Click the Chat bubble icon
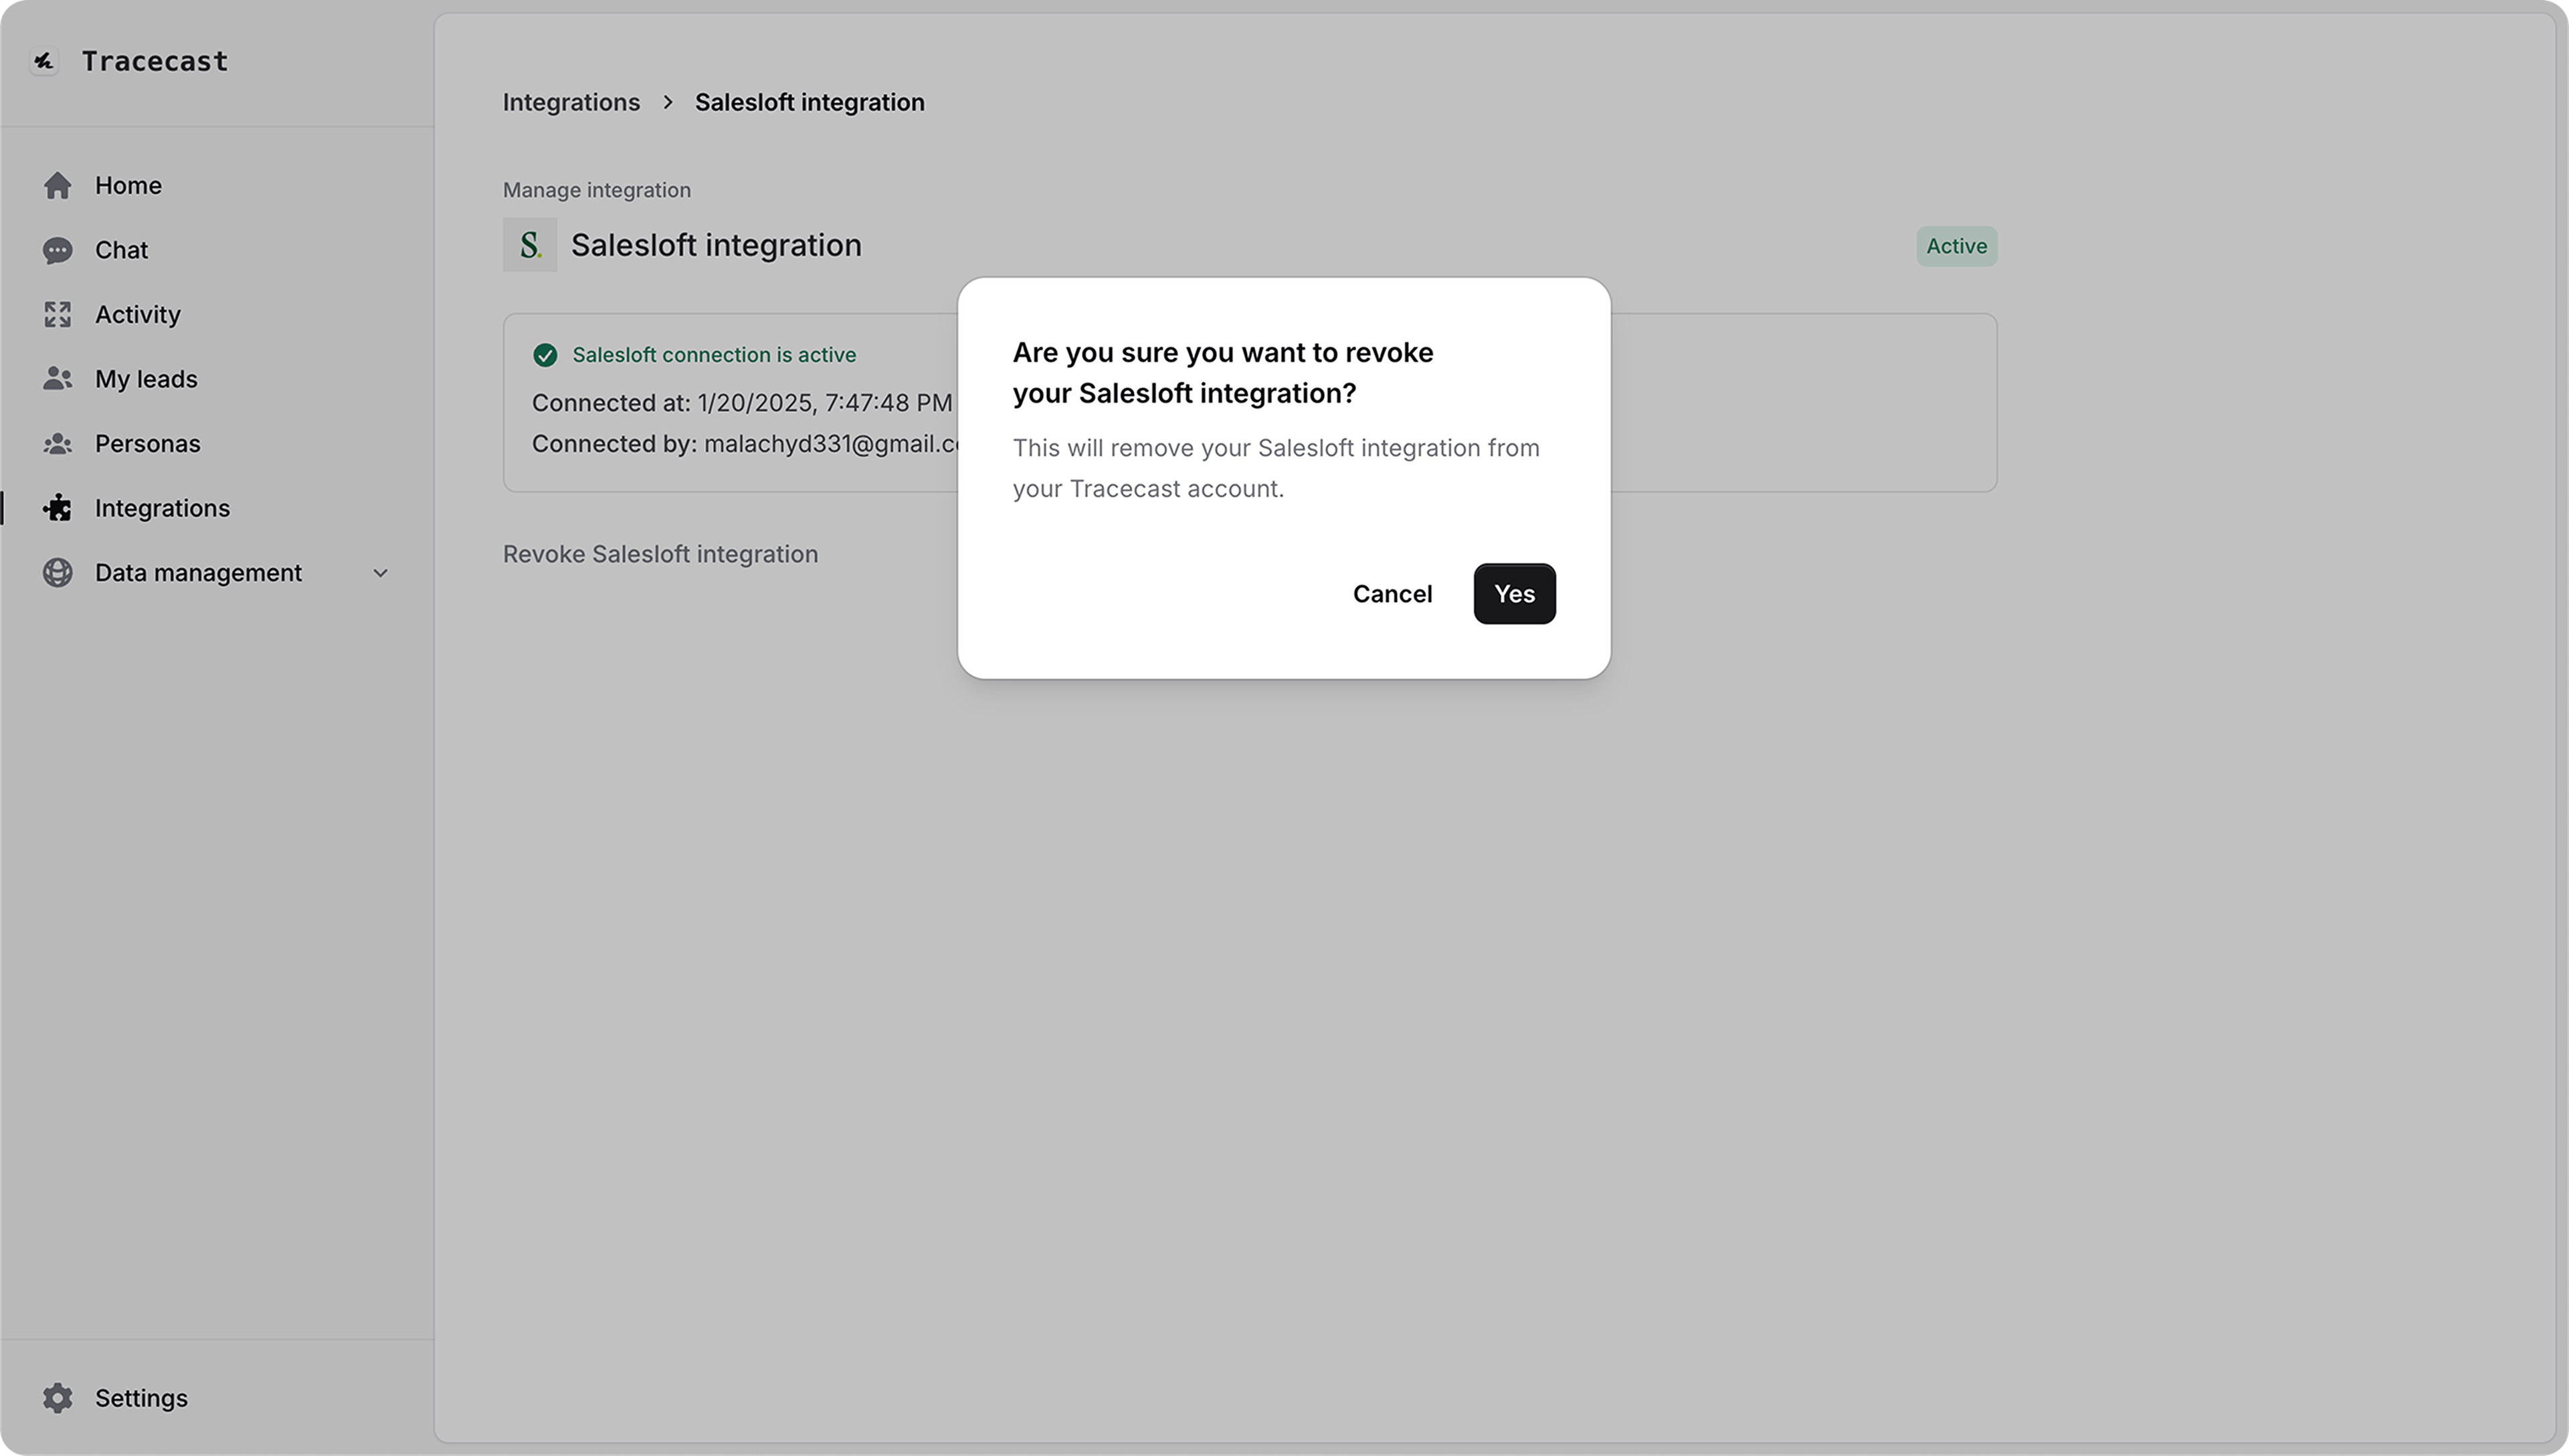Viewport: 2569px width, 1456px height. click(57, 250)
